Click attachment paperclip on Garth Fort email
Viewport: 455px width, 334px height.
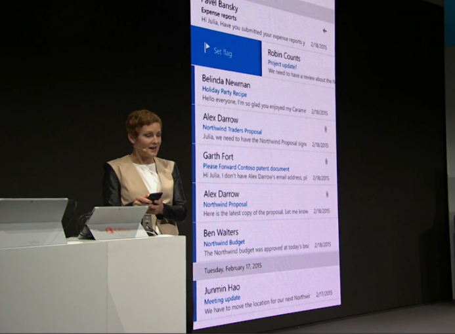pos(326,162)
